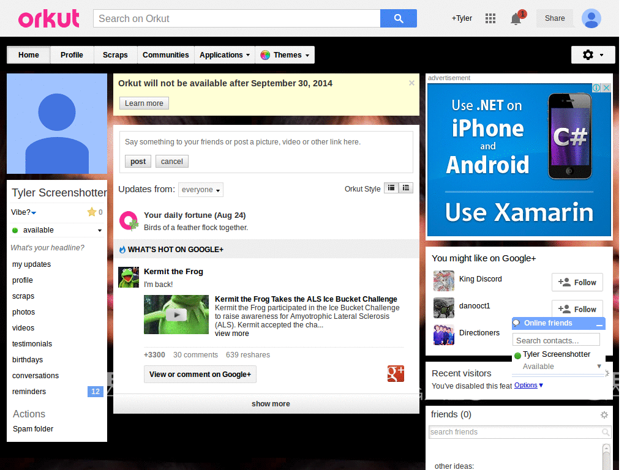Switch to the compact Orkut Style view icon
Image resolution: width=627 pixels, height=470 pixels.
pos(391,188)
